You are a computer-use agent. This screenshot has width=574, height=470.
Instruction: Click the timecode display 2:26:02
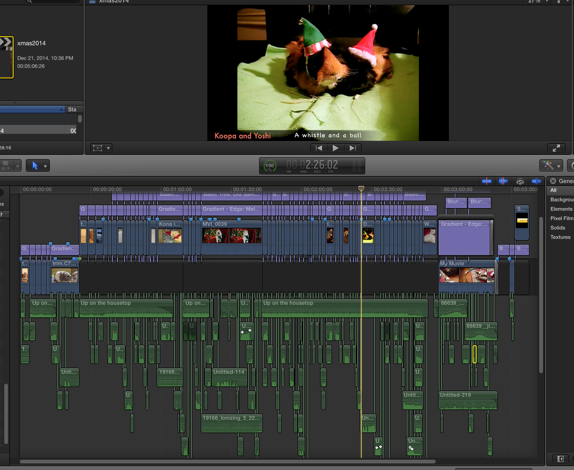click(321, 165)
